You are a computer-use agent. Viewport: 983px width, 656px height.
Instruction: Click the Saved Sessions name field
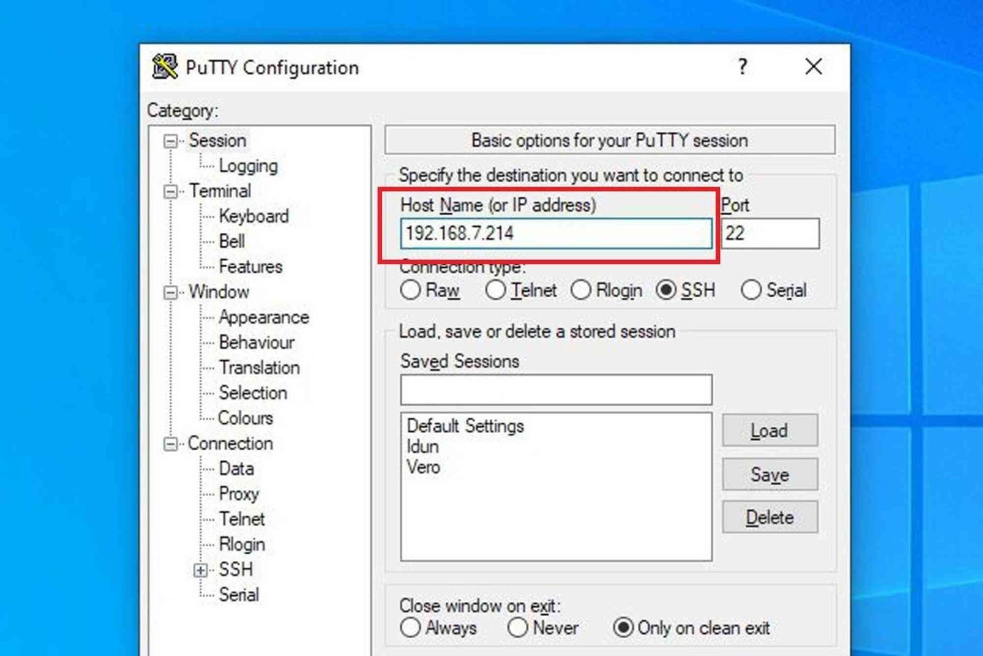(x=556, y=390)
